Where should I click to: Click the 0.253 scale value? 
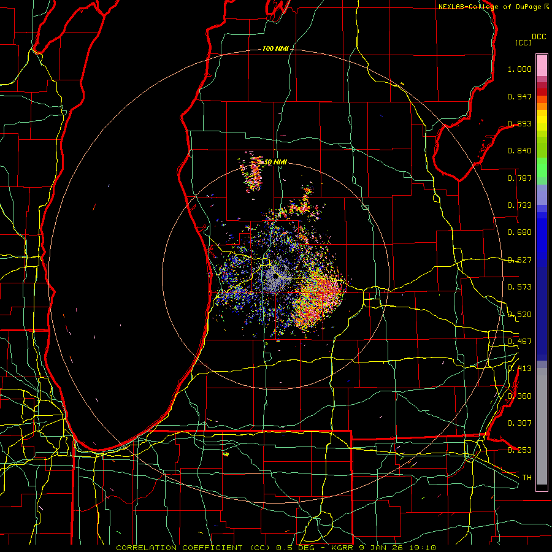(519, 450)
